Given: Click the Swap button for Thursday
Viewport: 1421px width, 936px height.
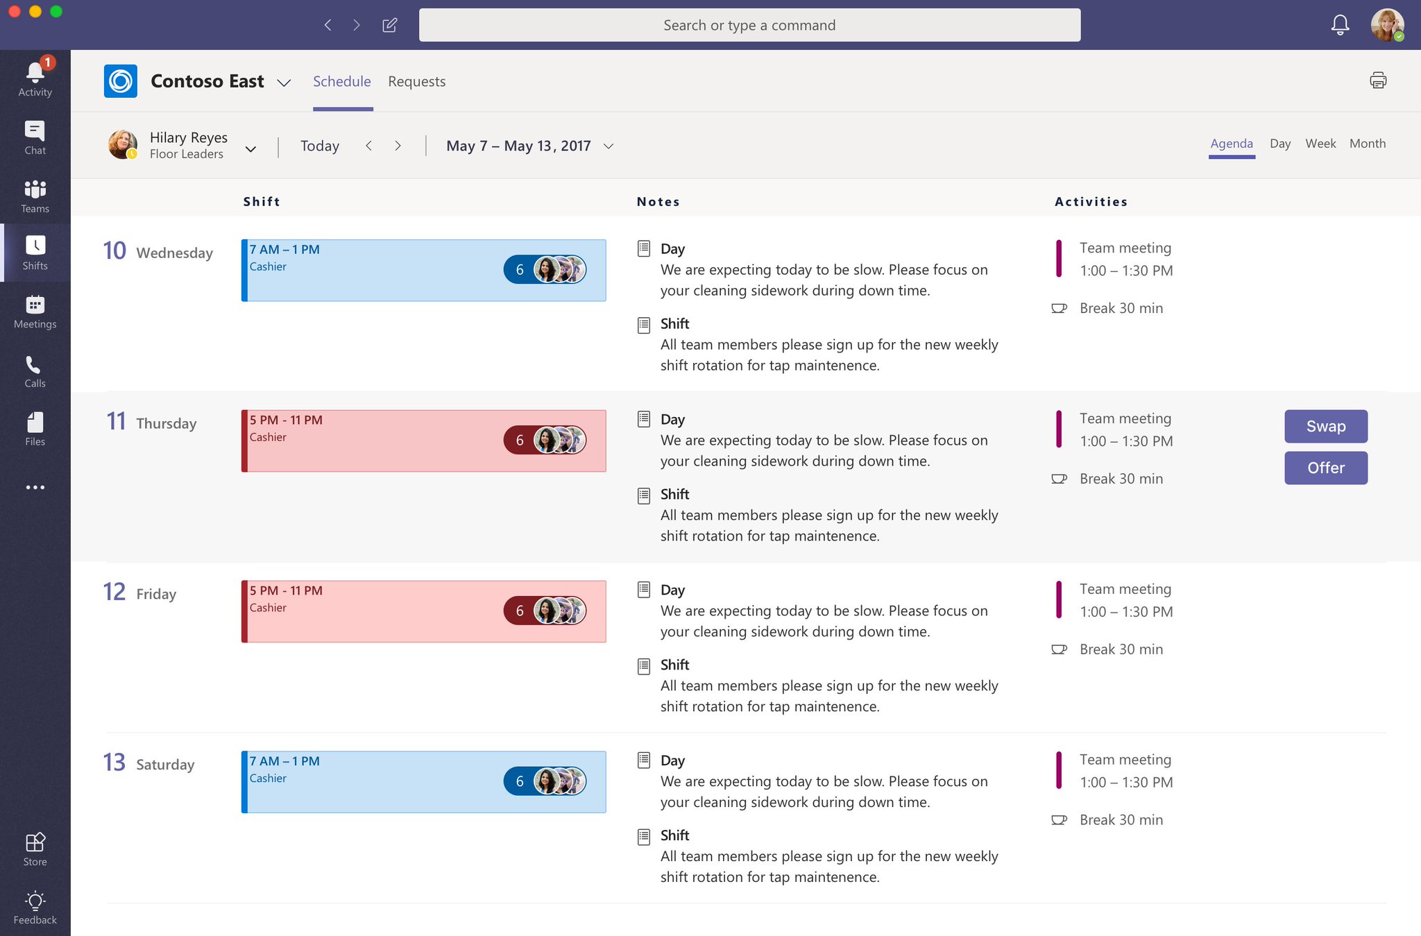Looking at the screenshot, I should point(1326,426).
